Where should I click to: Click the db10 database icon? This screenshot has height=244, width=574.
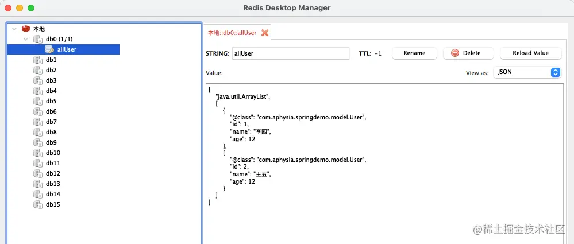click(38, 153)
